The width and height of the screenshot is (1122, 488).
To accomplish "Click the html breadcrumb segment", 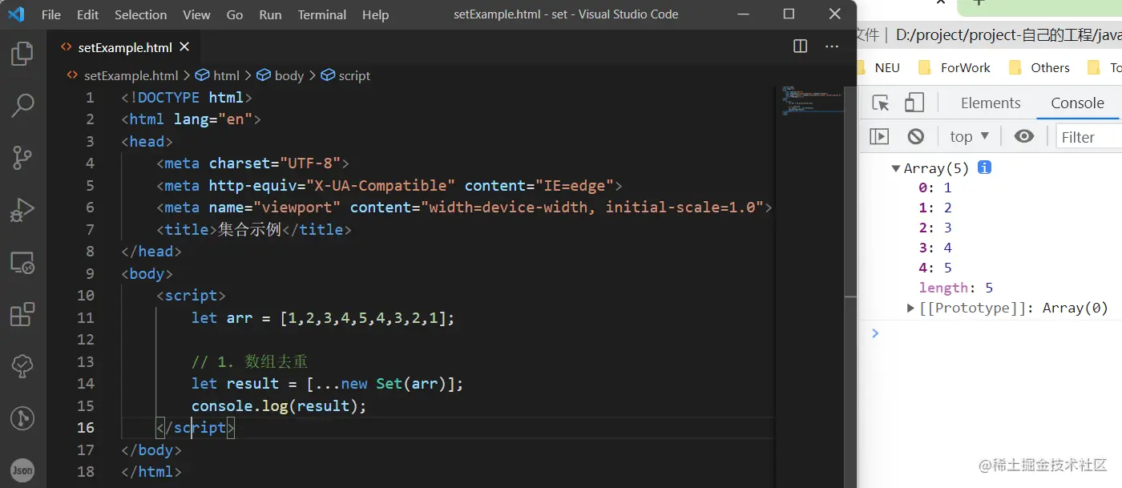I will click(x=218, y=75).
